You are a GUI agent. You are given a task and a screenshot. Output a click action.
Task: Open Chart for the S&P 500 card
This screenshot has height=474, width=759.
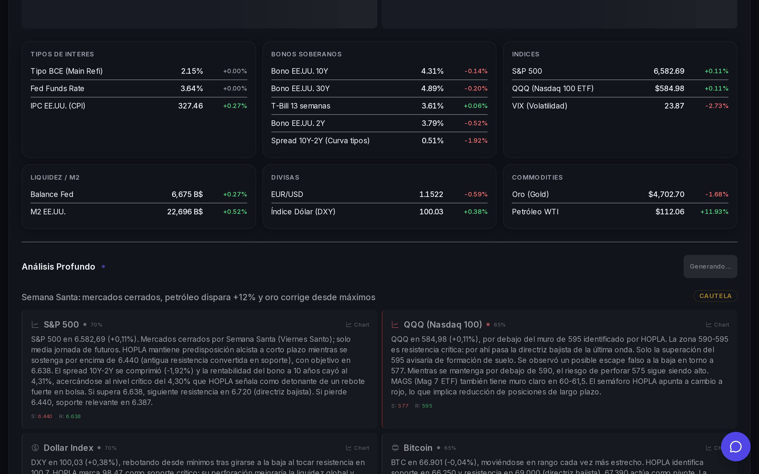pos(358,325)
